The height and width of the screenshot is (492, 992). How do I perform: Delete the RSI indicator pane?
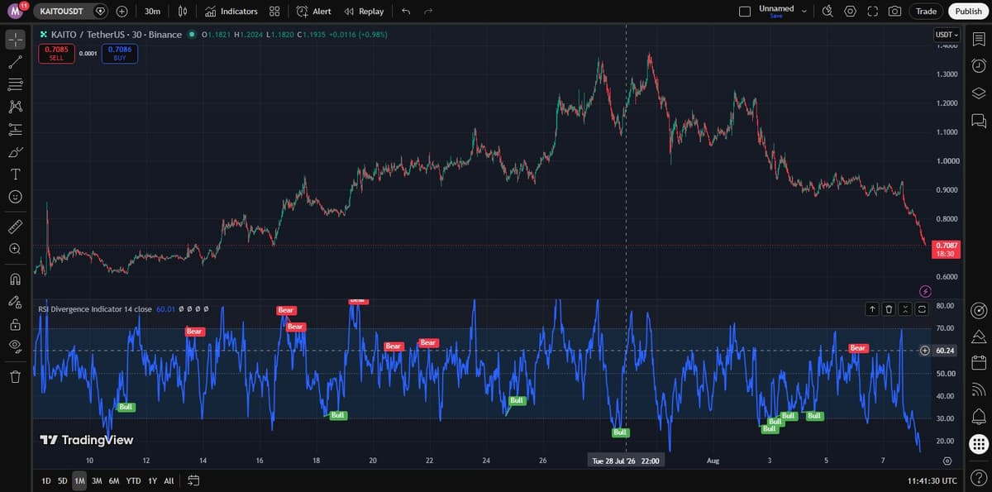point(889,308)
